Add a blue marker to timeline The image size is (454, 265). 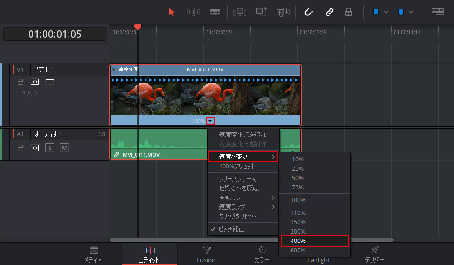[x=401, y=12]
